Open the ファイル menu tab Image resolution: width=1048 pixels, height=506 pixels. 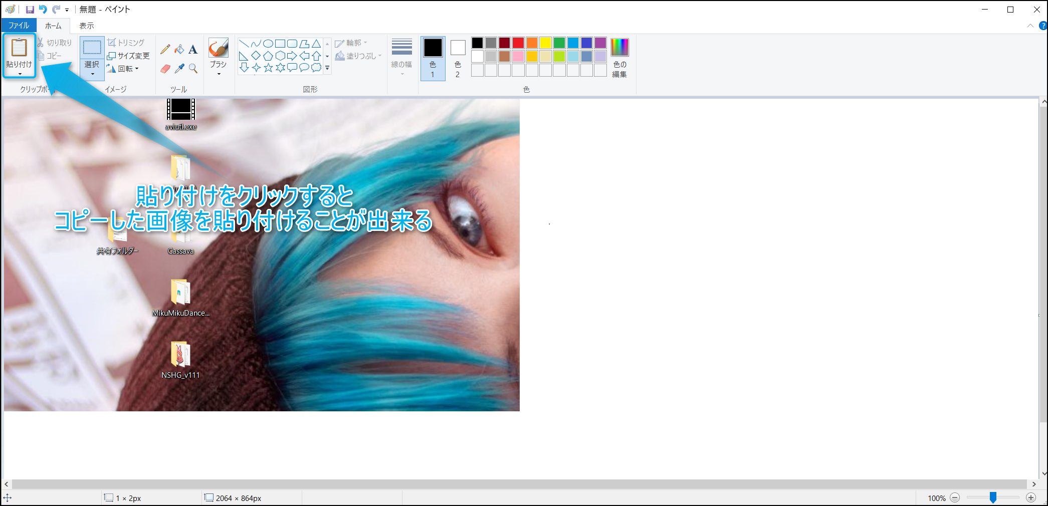pyautogui.click(x=19, y=26)
